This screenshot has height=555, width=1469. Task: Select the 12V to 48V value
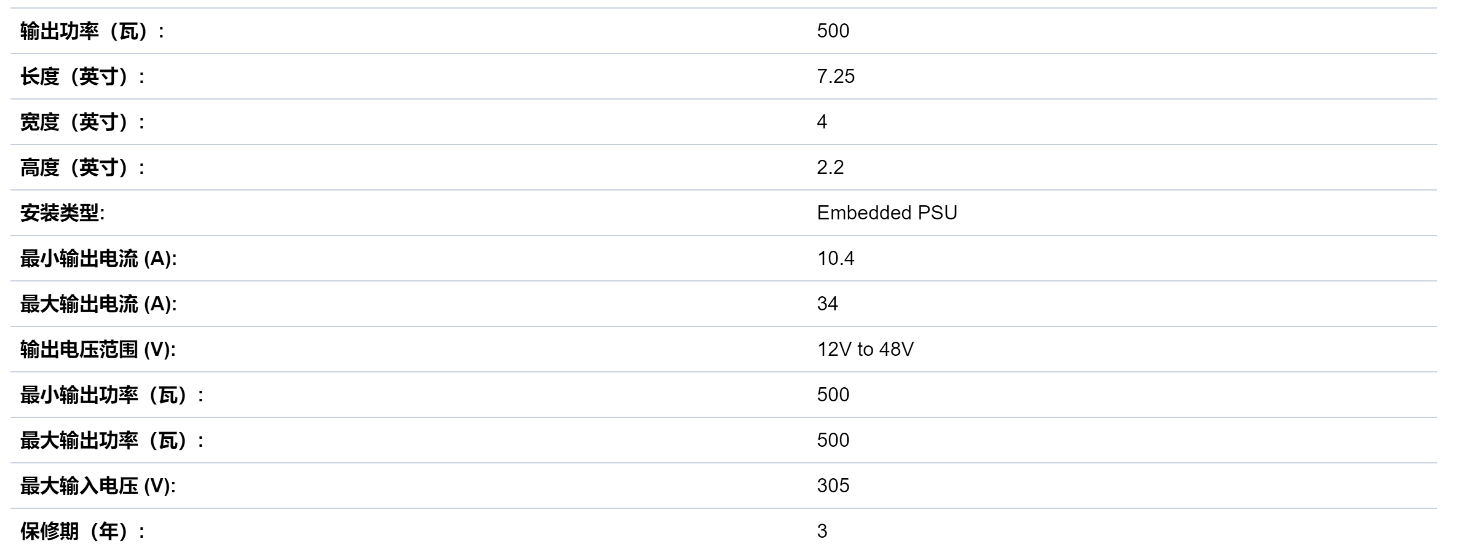pos(865,349)
